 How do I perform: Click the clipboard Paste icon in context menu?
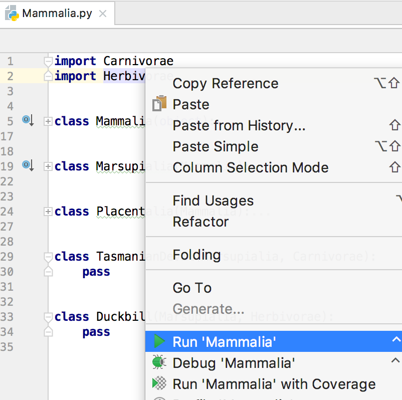click(x=159, y=104)
